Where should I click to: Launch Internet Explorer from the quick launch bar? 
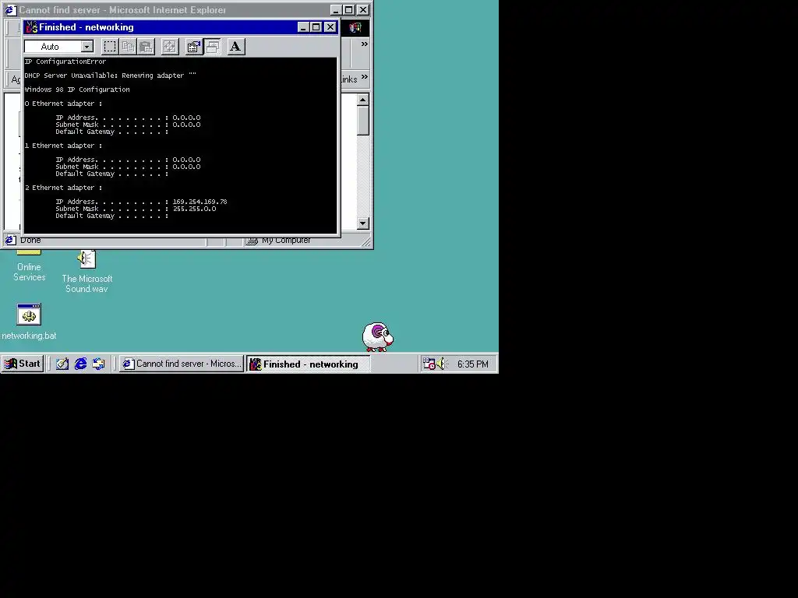80,364
